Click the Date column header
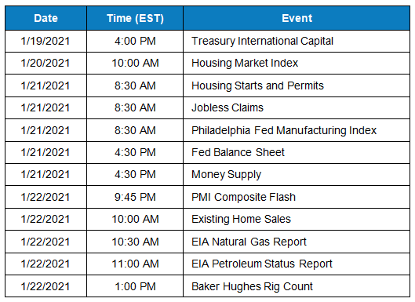The width and height of the screenshot is (415, 302). (46, 18)
